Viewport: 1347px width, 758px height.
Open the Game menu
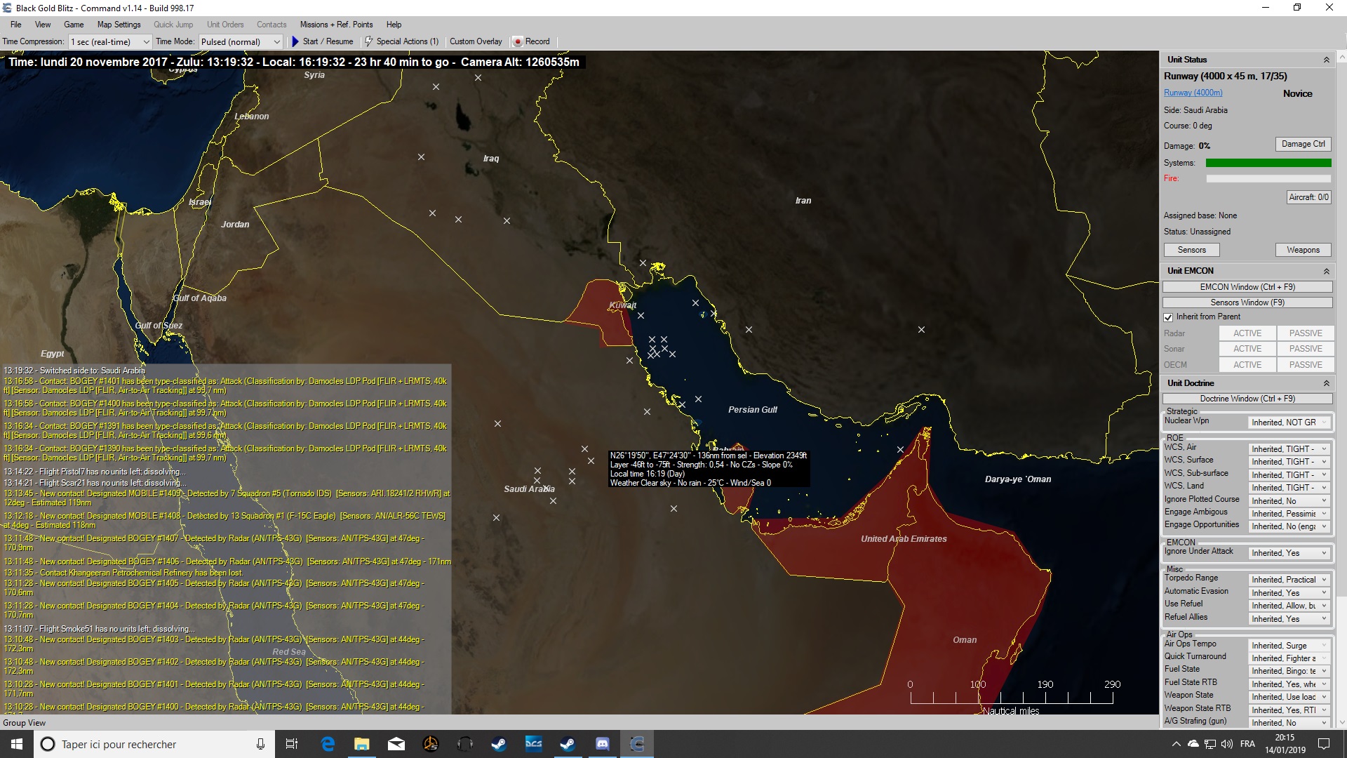(74, 25)
